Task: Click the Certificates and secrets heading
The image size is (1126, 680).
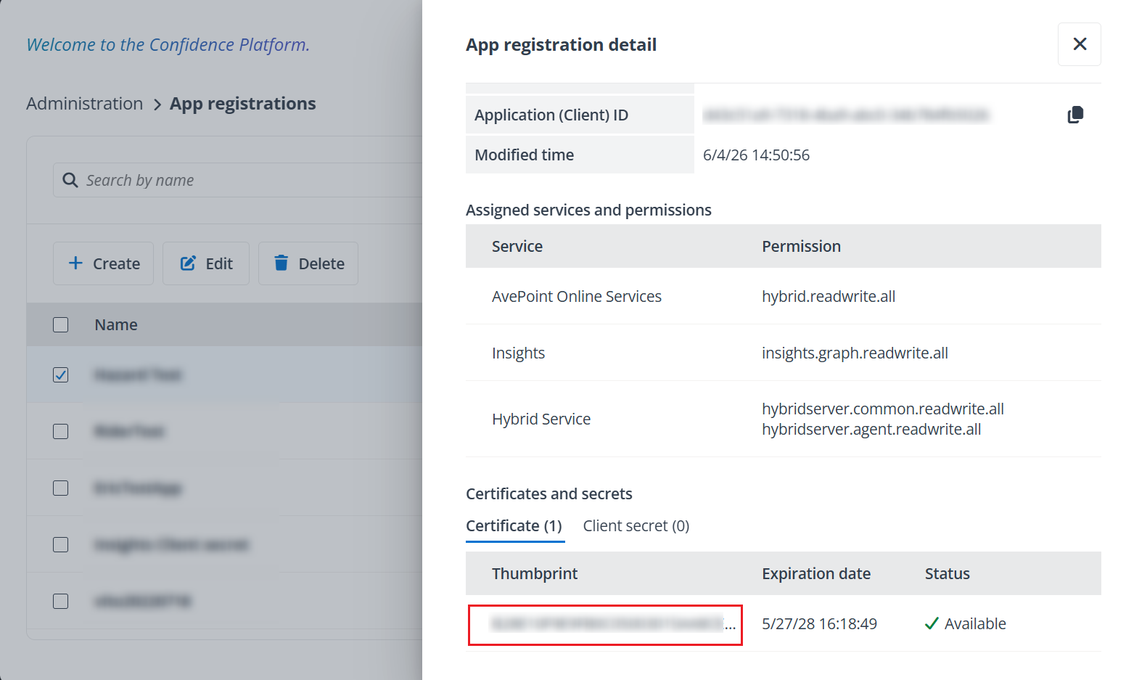Action: point(549,493)
